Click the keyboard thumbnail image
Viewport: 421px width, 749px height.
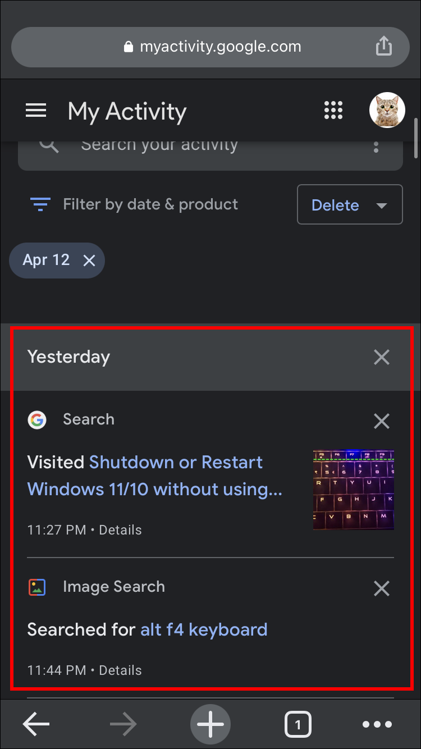(353, 490)
